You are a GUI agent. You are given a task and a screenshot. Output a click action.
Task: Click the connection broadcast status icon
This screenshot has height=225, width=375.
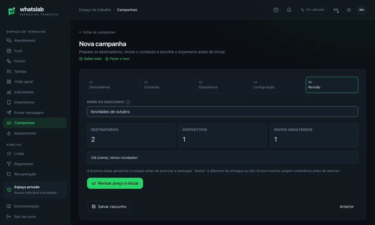click(336, 10)
